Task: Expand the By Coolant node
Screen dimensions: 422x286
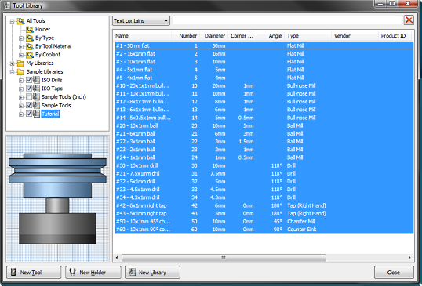Action: tap(21, 56)
